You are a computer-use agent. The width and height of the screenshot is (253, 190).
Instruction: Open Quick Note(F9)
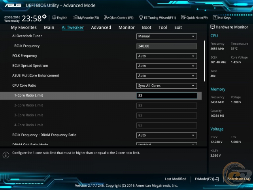click(194, 17)
